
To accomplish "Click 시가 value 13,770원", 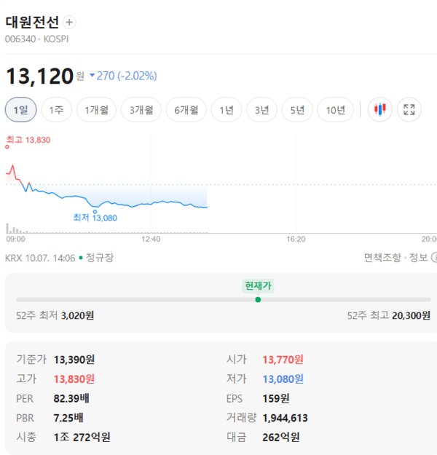I will coord(283,360).
